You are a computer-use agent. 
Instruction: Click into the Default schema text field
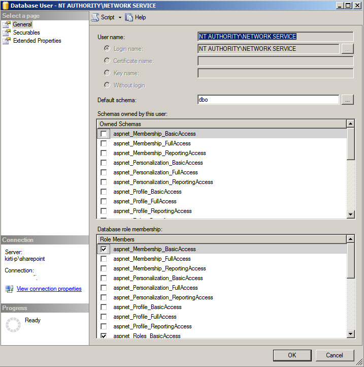coord(268,100)
